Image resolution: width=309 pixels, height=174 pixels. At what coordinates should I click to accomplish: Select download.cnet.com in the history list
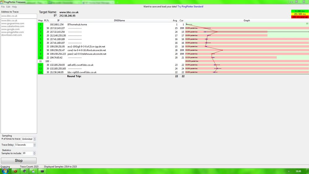coord(12,35)
